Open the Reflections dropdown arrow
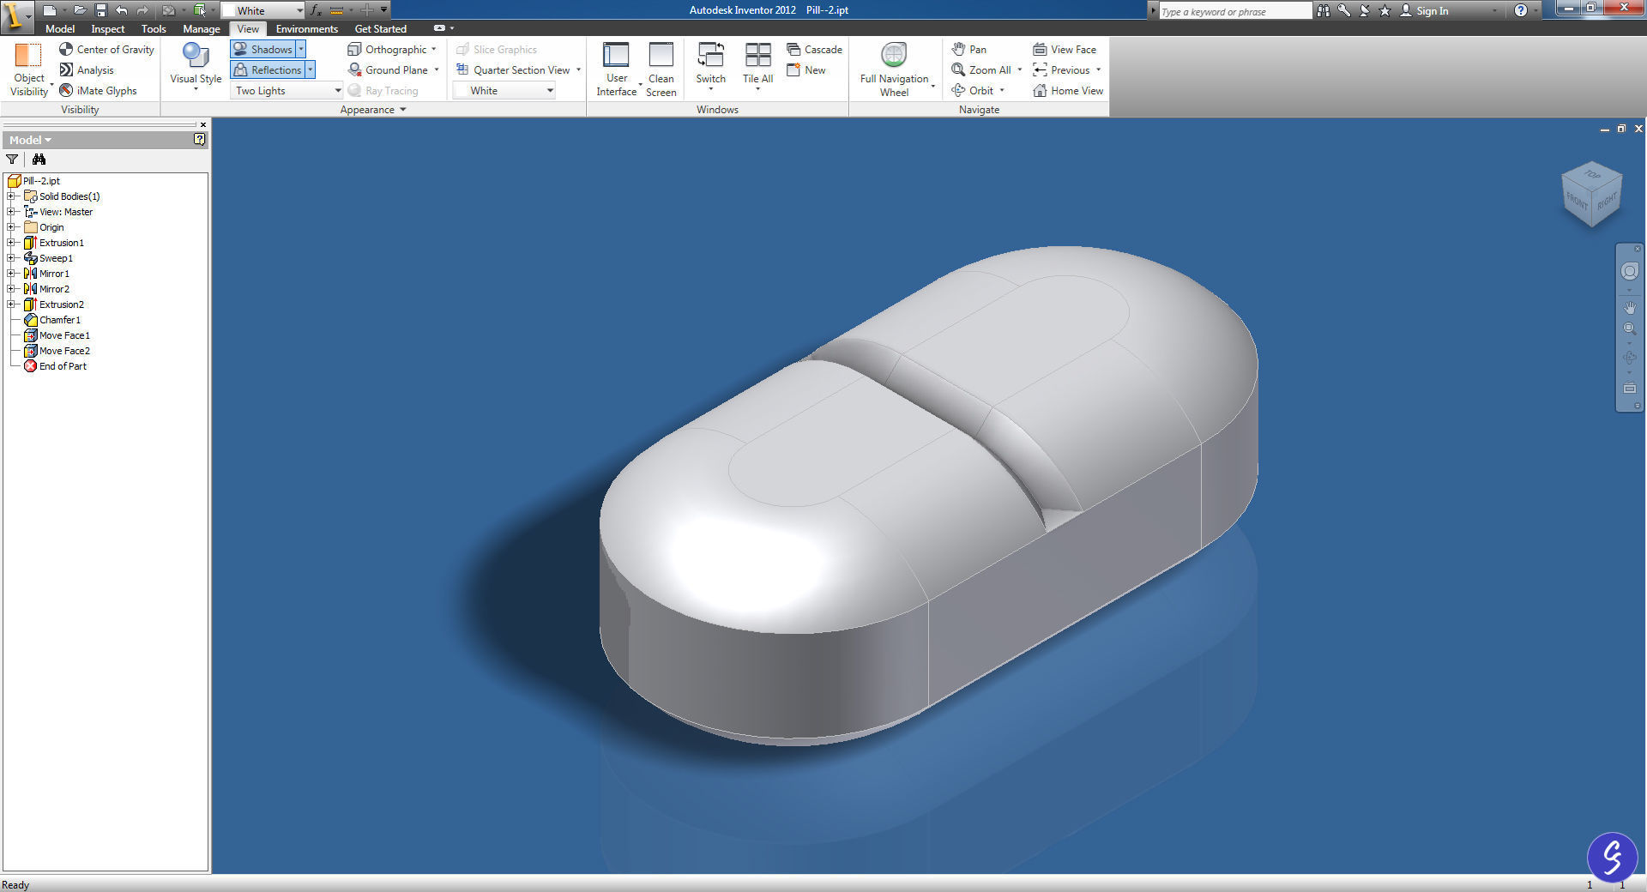This screenshot has height=892, width=1647. [311, 70]
